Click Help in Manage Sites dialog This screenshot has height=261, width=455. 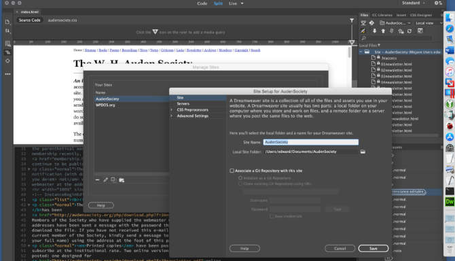101,205
